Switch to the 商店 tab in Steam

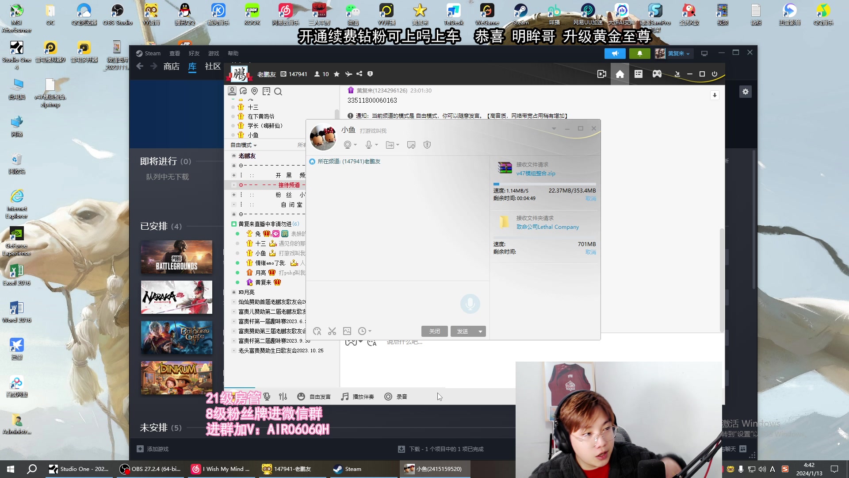pos(171,66)
